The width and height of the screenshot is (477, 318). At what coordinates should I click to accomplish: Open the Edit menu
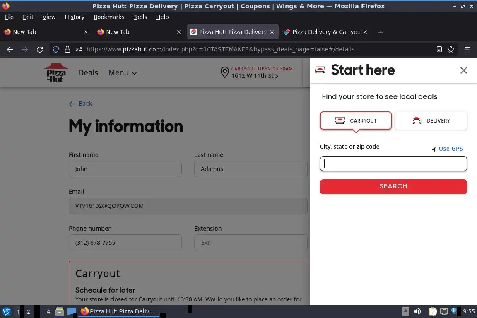[x=28, y=17]
